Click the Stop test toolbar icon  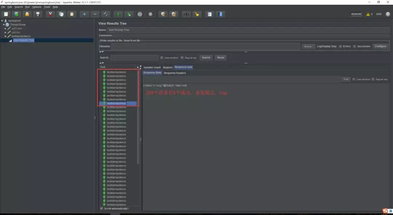[x=140, y=14]
